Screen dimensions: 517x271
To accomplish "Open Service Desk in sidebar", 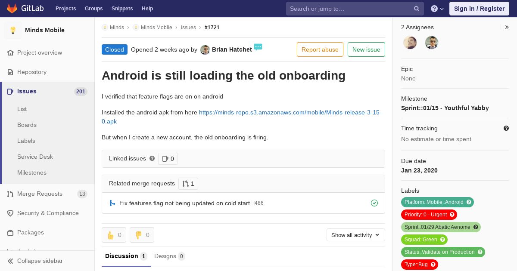I will [35, 157].
